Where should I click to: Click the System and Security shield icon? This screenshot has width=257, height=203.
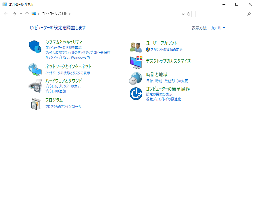click(x=35, y=47)
